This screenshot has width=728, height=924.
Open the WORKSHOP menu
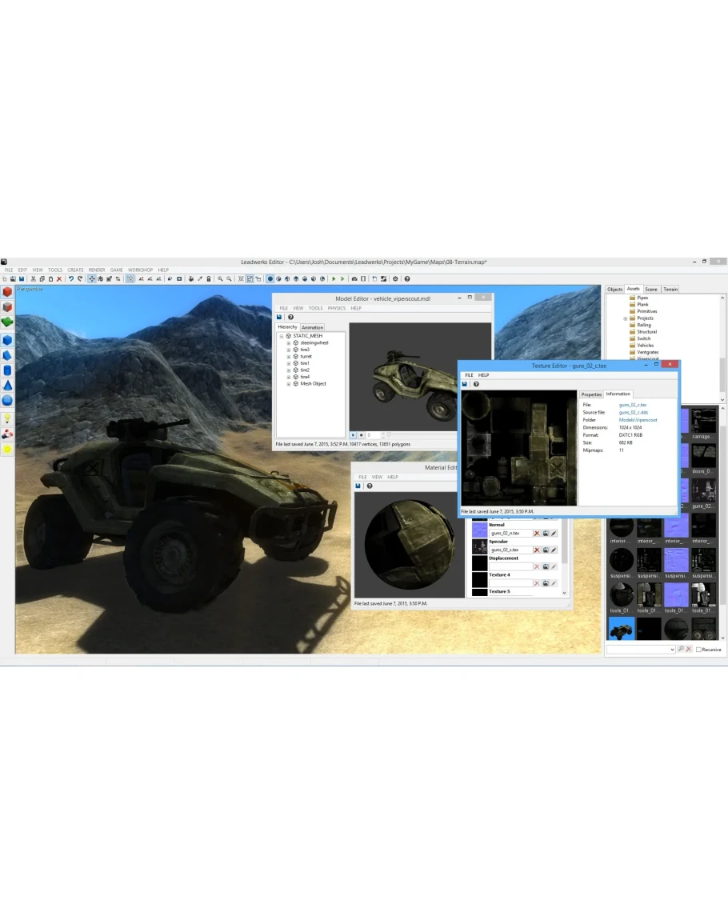pos(140,270)
